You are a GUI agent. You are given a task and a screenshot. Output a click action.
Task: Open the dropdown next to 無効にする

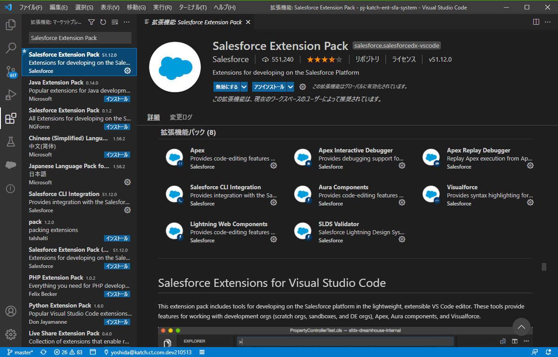click(x=244, y=86)
